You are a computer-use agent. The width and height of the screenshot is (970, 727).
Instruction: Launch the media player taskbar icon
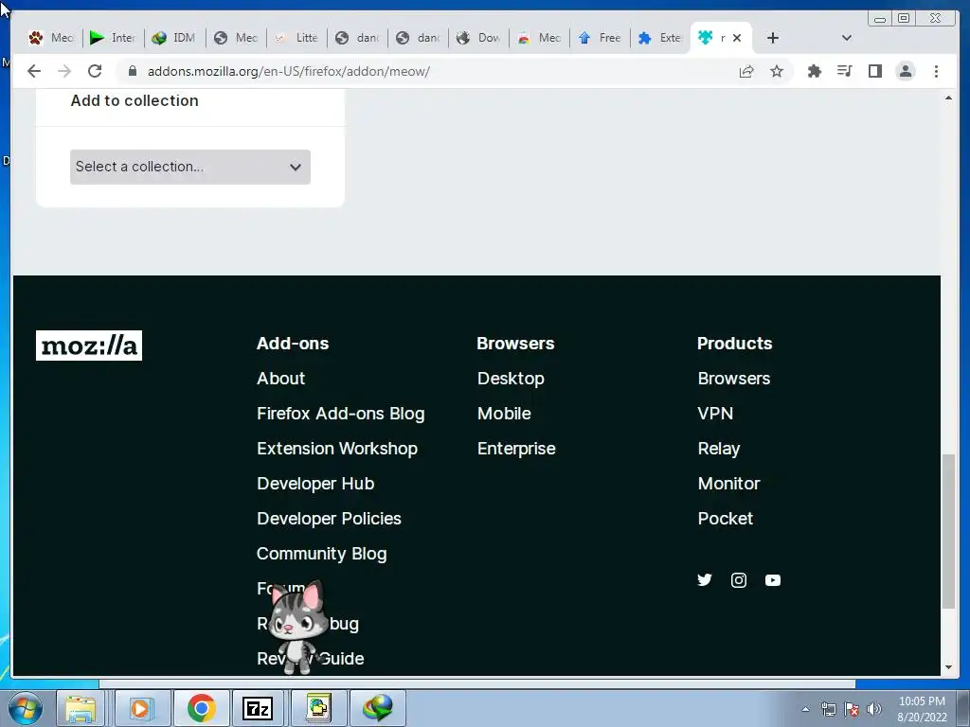point(141,708)
